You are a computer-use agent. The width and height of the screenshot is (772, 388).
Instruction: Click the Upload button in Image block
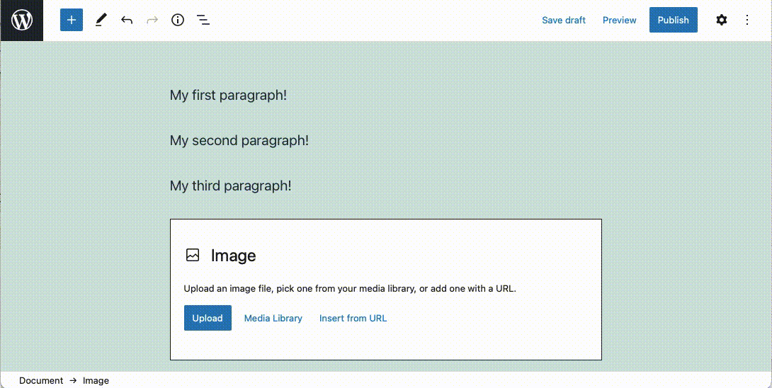[208, 318]
